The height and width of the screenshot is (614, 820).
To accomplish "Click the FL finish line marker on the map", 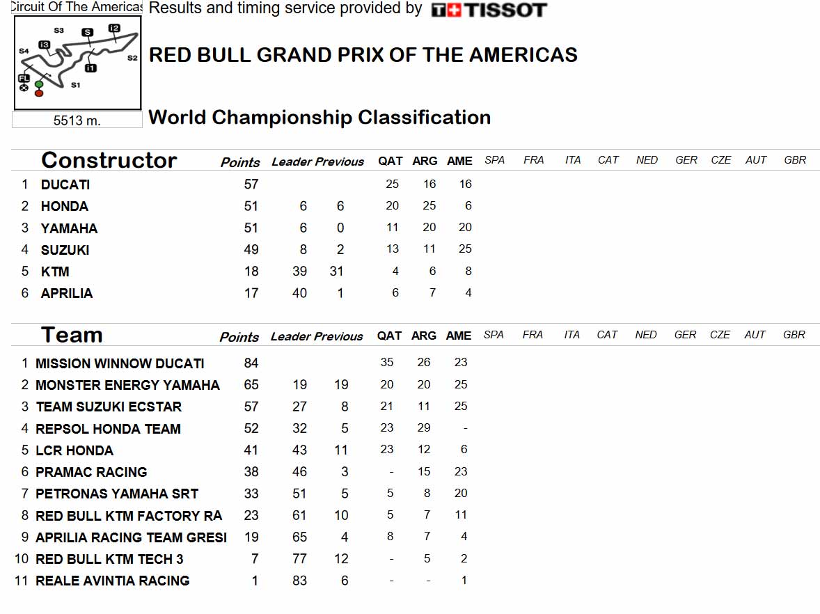I will (x=24, y=78).
